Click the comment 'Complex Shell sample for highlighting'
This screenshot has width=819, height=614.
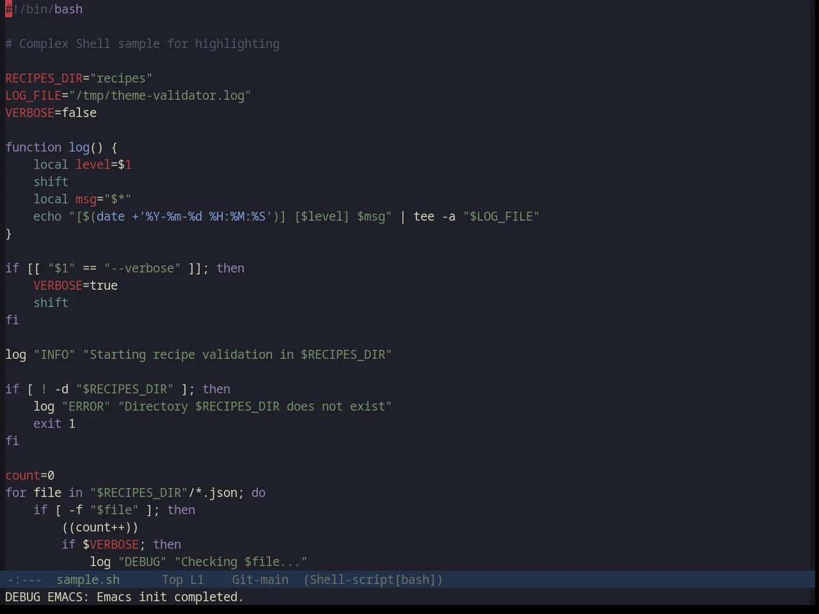click(x=149, y=43)
